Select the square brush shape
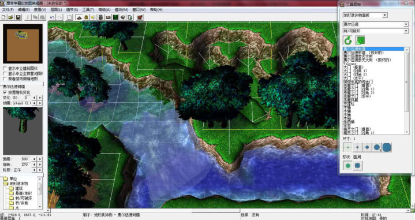Viewport: 415px width, 220px height. coord(357,166)
